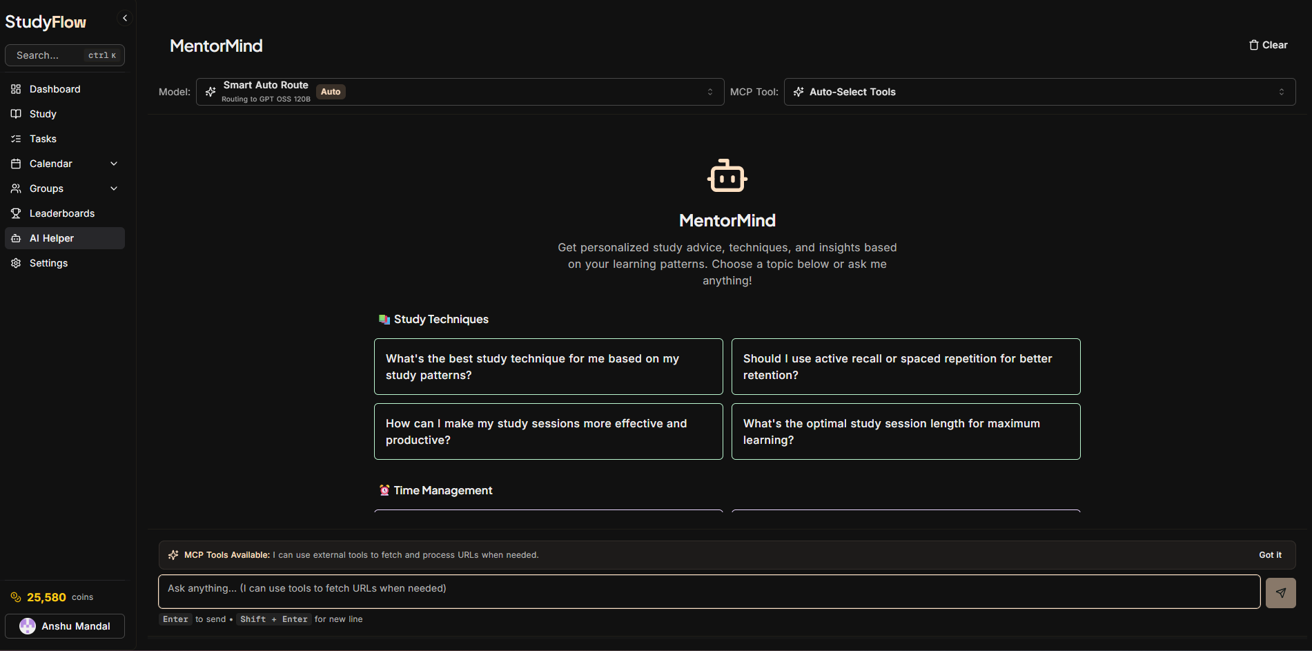Dismiss the MCP notice with Got it
The width and height of the screenshot is (1312, 651).
[x=1269, y=554]
